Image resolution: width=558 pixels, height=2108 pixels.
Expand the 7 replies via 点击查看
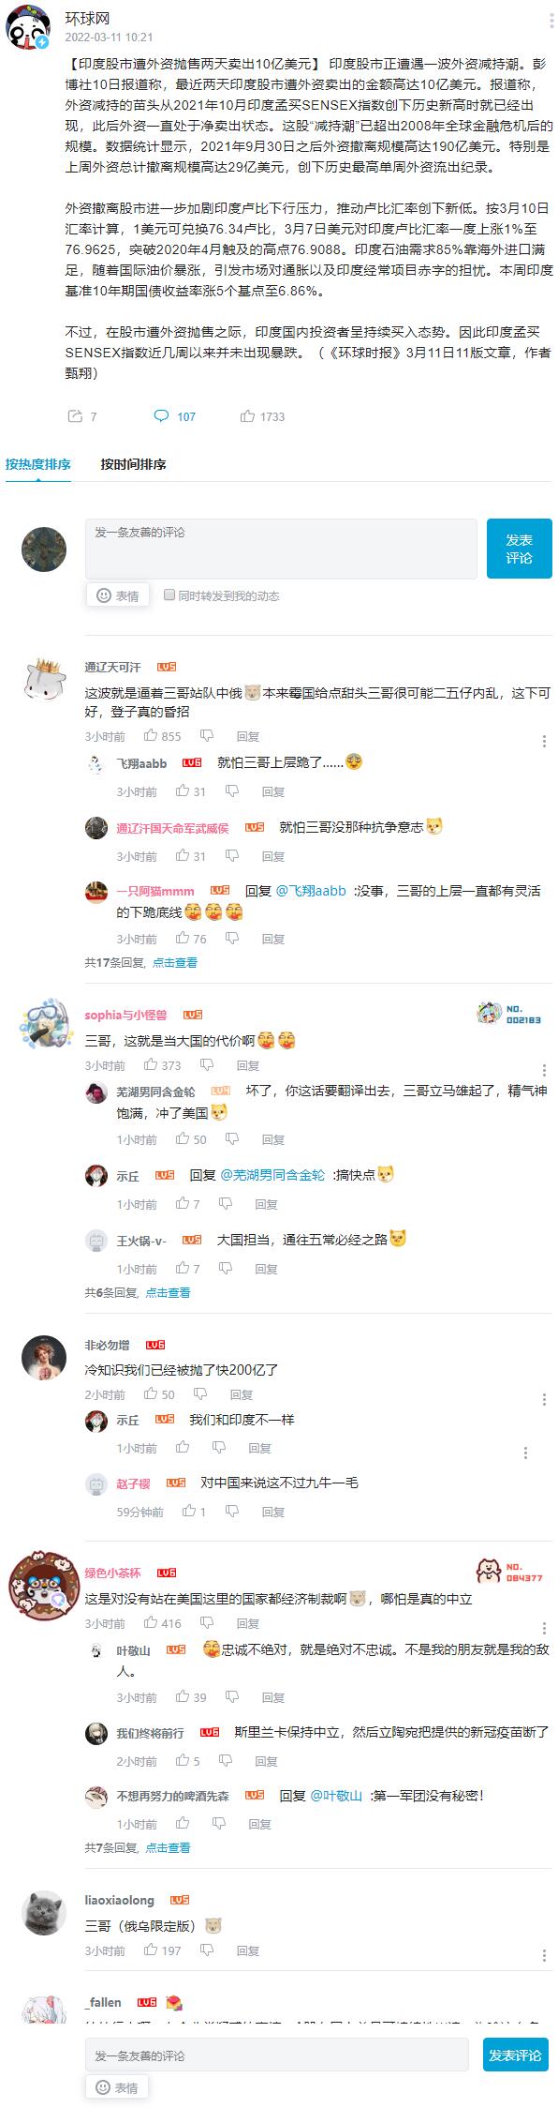click(x=169, y=1847)
